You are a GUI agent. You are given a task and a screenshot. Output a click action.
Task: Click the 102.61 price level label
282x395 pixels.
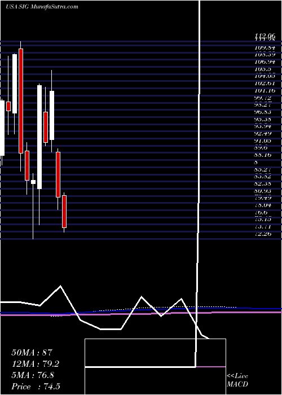(264, 83)
